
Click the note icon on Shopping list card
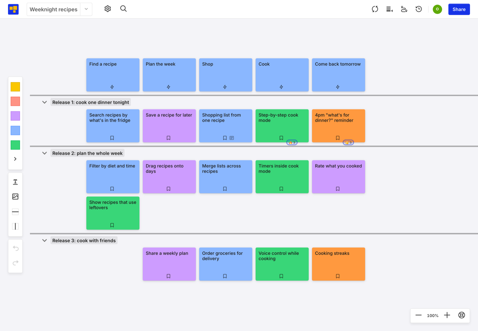point(232,138)
